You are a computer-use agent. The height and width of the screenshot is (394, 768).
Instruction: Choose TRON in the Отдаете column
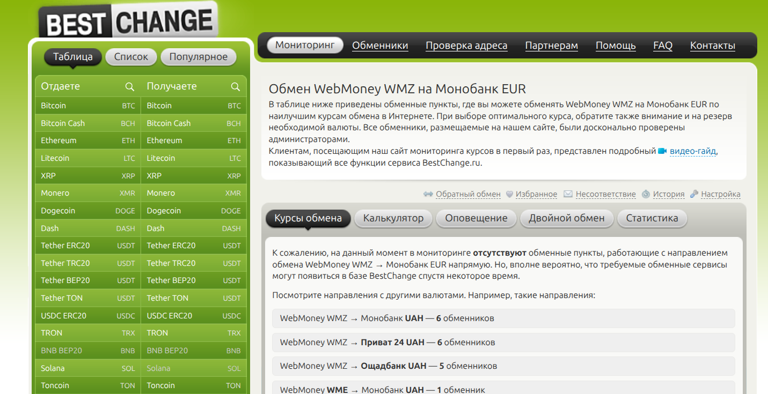(x=88, y=333)
